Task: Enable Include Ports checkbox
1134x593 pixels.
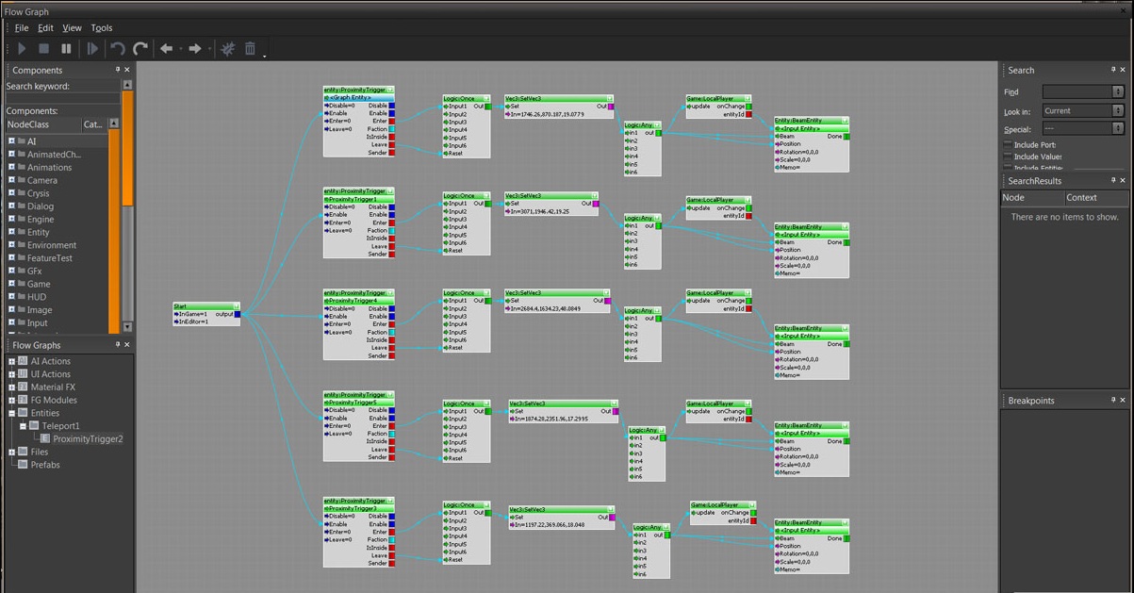Action: pos(1009,145)
